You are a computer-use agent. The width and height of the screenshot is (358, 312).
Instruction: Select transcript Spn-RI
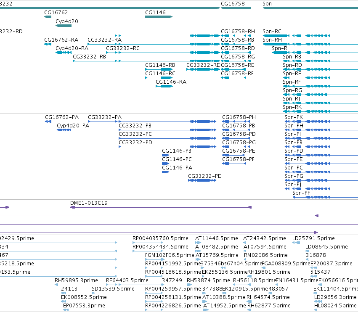(280, 48)
